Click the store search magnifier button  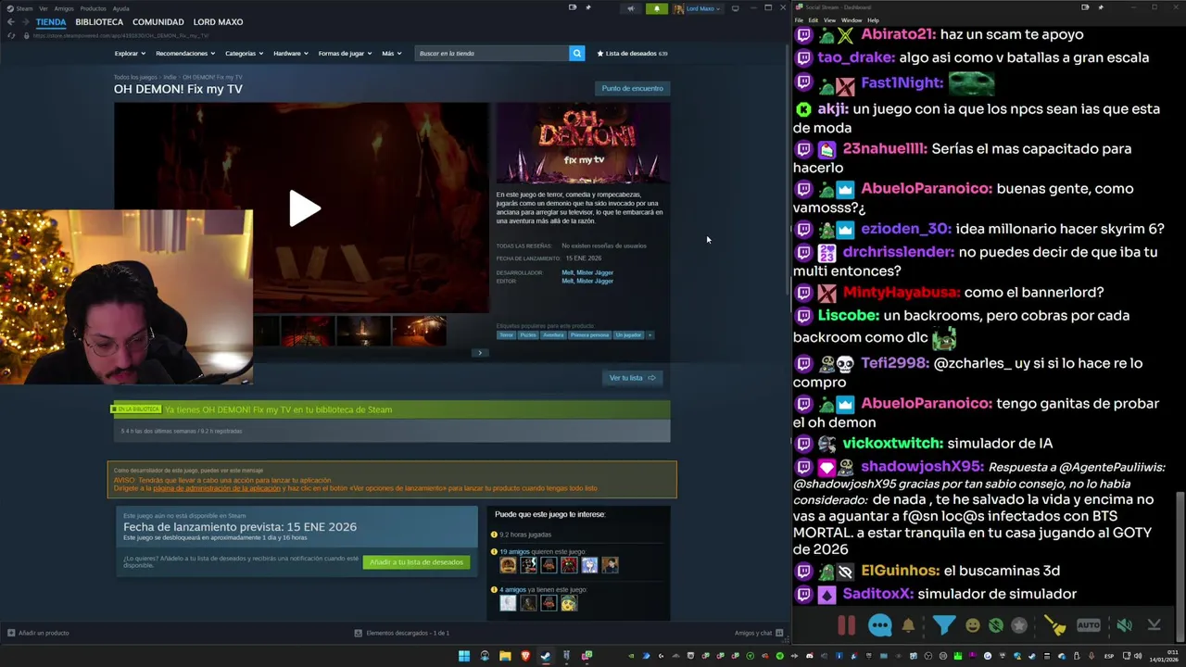576,53
